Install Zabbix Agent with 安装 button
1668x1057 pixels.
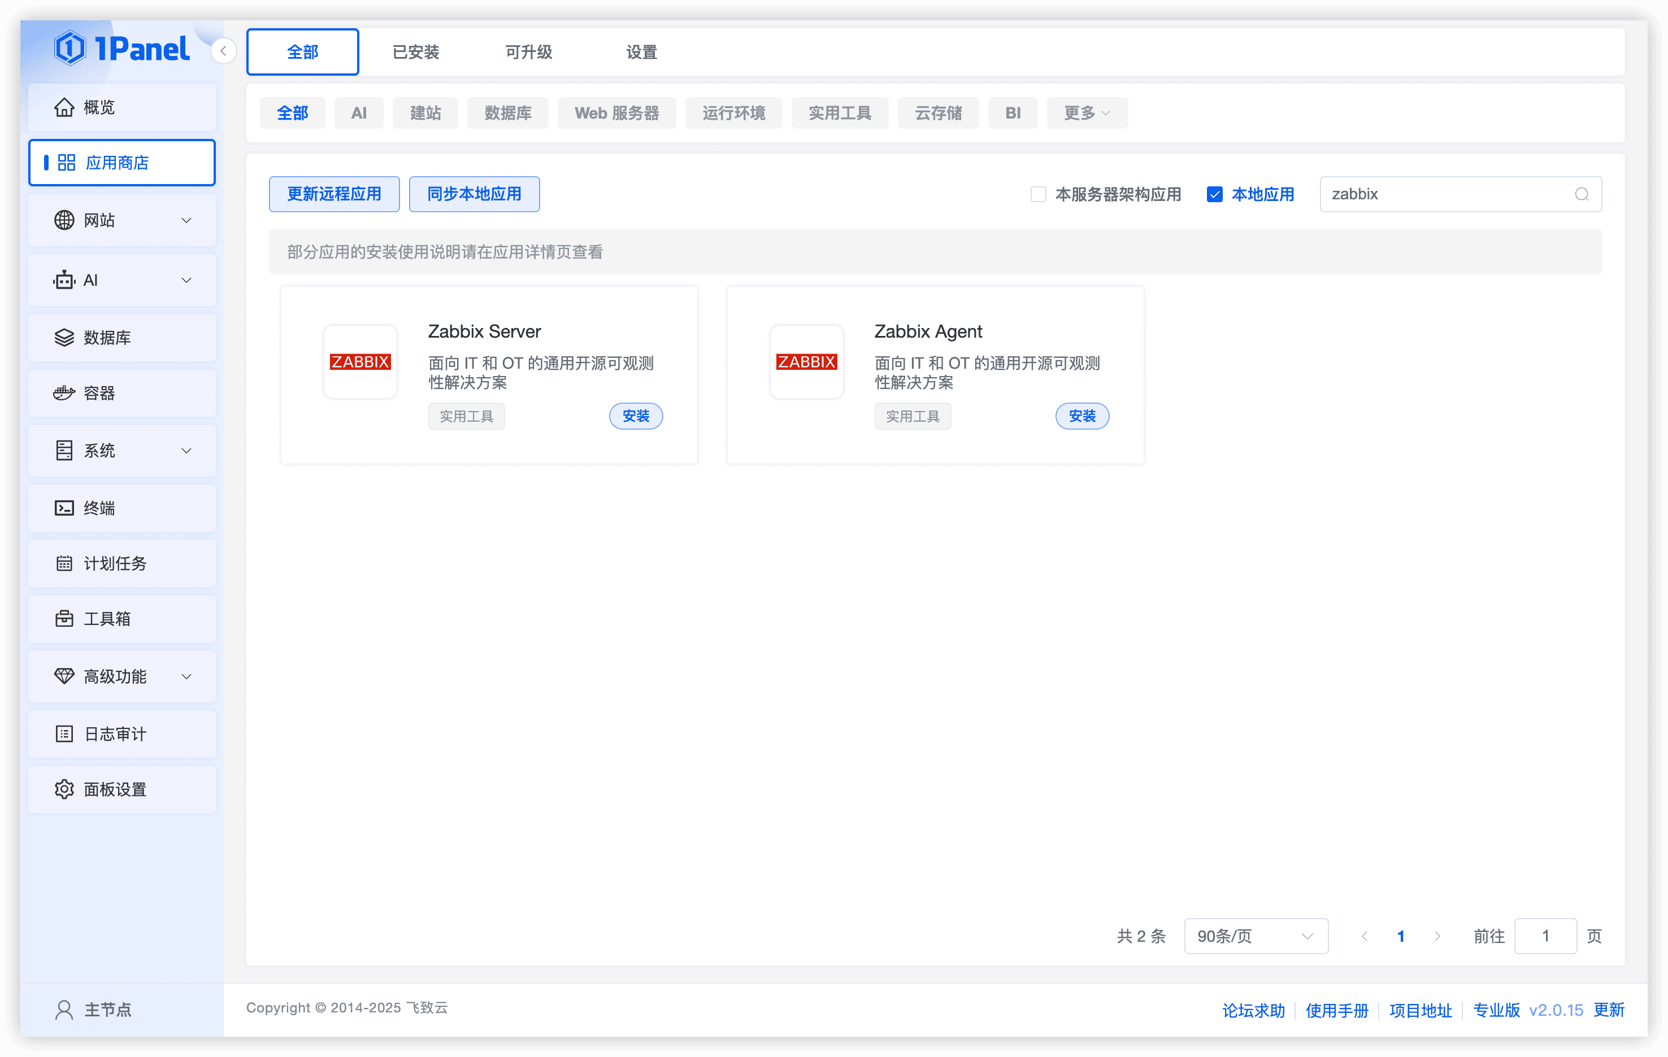[x=1082, y=416]
